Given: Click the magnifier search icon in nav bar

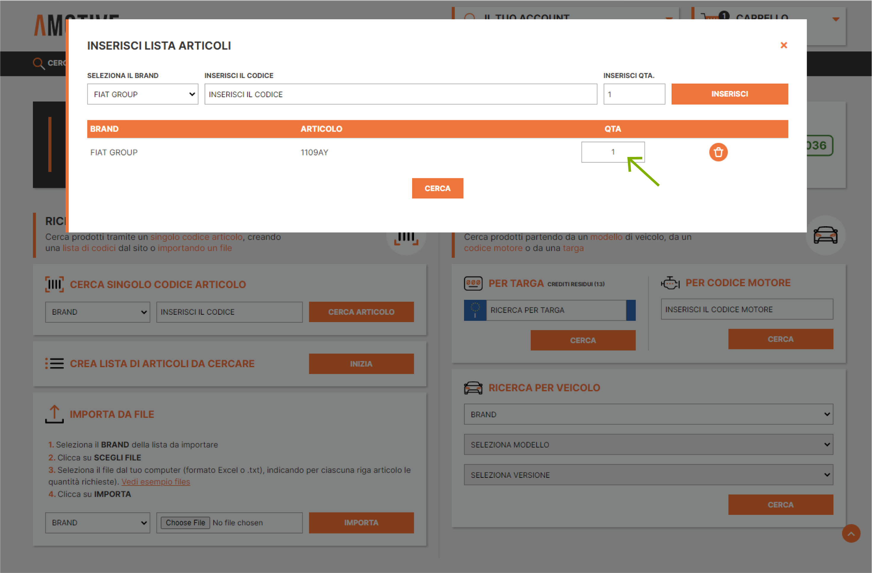Looking at the screenshot, I should tap(38, 63).
